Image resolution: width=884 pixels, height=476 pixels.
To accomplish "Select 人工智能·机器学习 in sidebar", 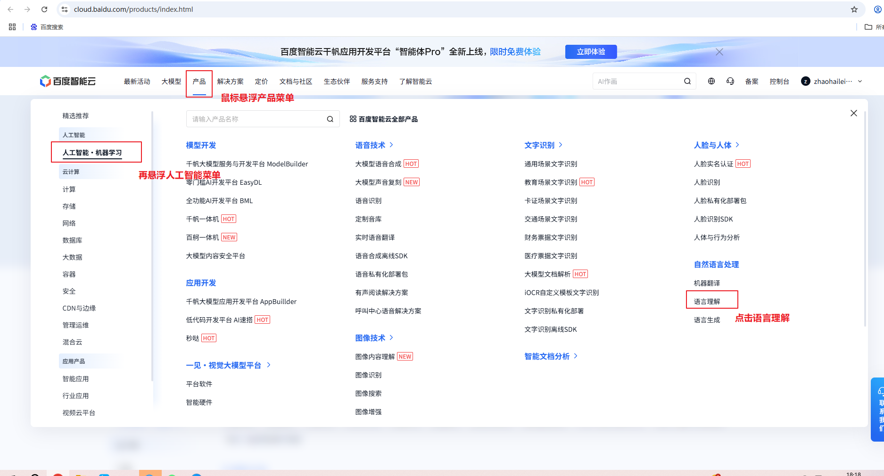I will 92,152.
